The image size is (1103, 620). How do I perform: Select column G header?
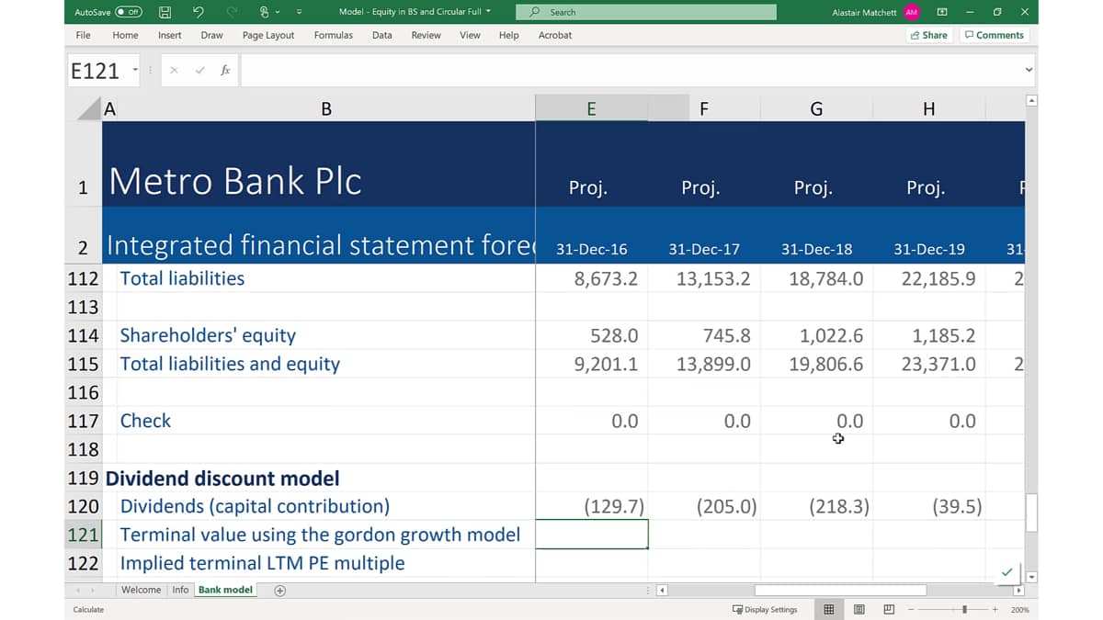click(816, 109)
